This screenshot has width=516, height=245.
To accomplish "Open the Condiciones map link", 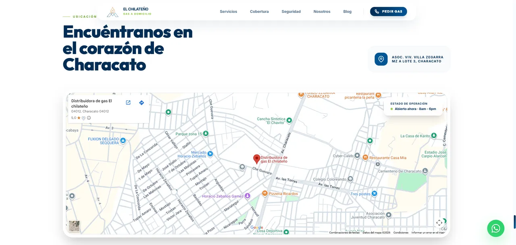I will click(401, 233).
